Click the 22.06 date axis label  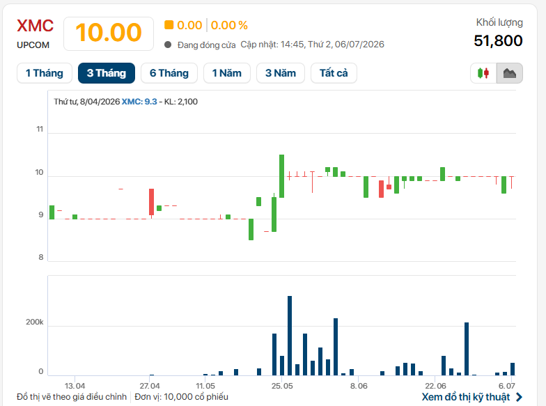click(x=435, y=386)
